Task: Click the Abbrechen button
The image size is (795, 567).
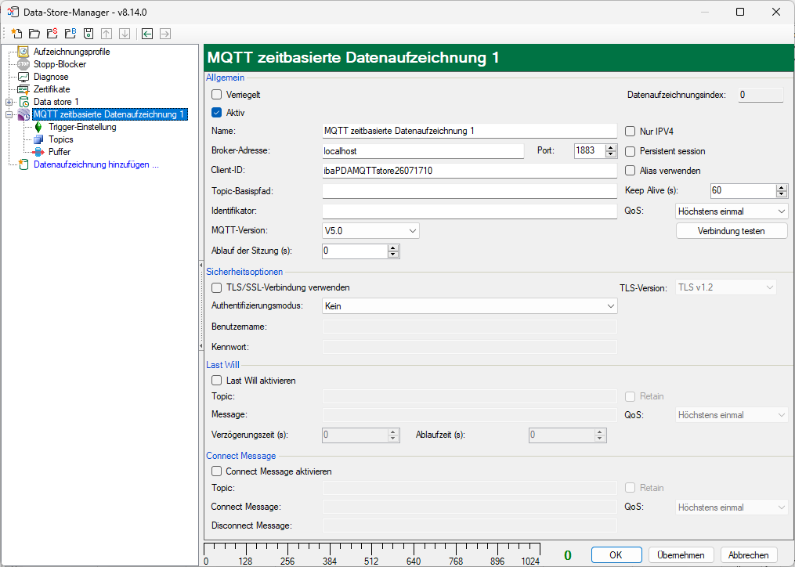Action: click(x=748, y=554)
